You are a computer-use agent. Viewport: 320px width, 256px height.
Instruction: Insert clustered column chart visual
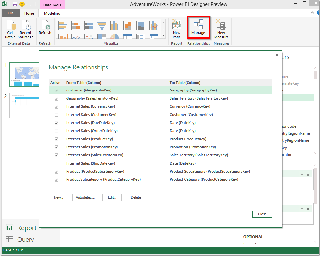[115, 26]
